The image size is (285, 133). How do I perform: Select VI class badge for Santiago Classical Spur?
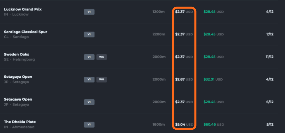89,34
